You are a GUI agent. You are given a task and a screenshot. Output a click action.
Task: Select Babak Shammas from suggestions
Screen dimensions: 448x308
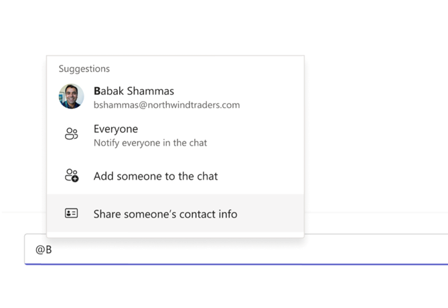click(x=175, y=97)
